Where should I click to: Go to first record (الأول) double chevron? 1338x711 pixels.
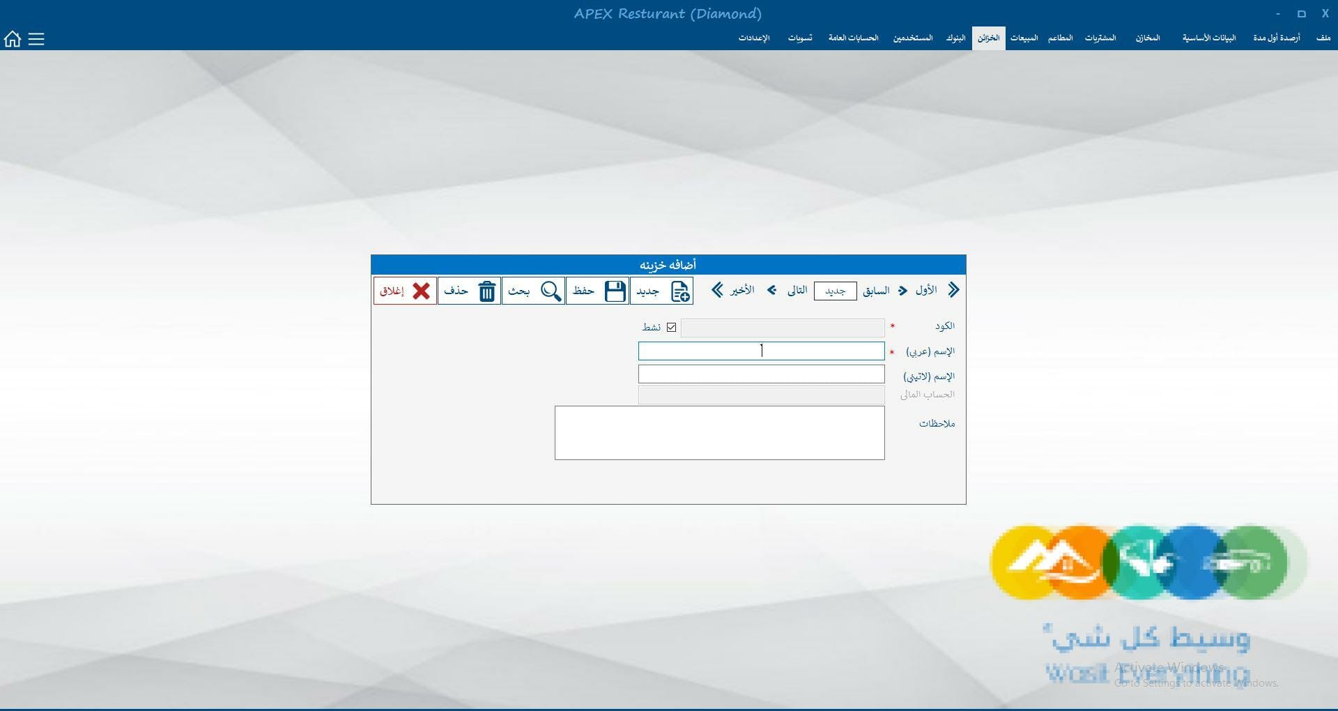(x=953, y=290)
